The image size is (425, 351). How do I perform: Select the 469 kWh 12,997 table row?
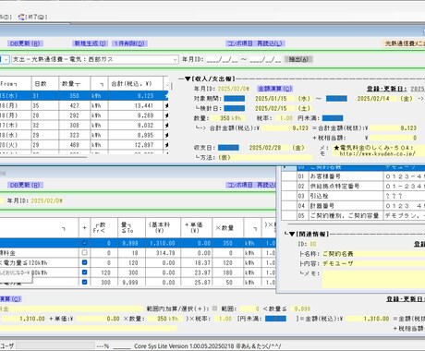click(x=84, y=145)
